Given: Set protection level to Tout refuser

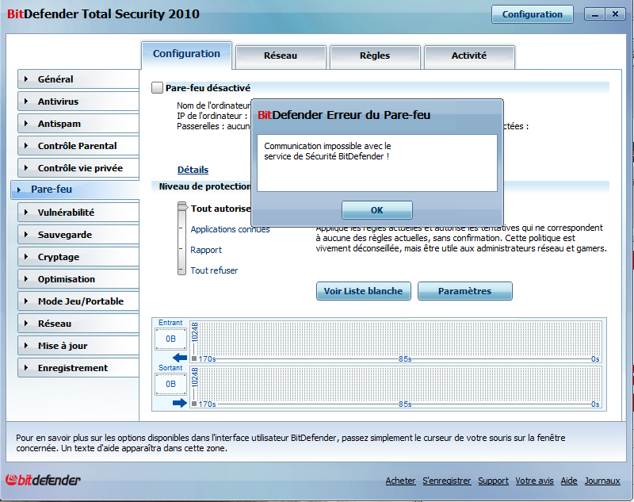Looking at the screenshot, I should [x=214, y=270].
